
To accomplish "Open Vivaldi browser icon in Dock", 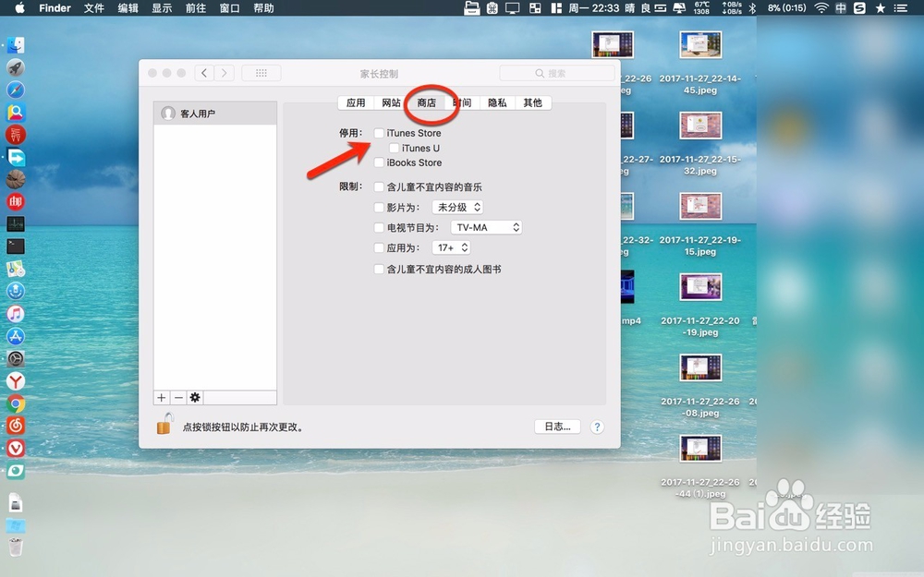I will (x=16, y=448).
